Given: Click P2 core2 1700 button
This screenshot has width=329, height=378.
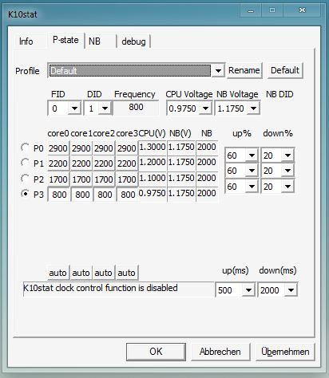Looking at the screenshot, I should click(104, 179).
